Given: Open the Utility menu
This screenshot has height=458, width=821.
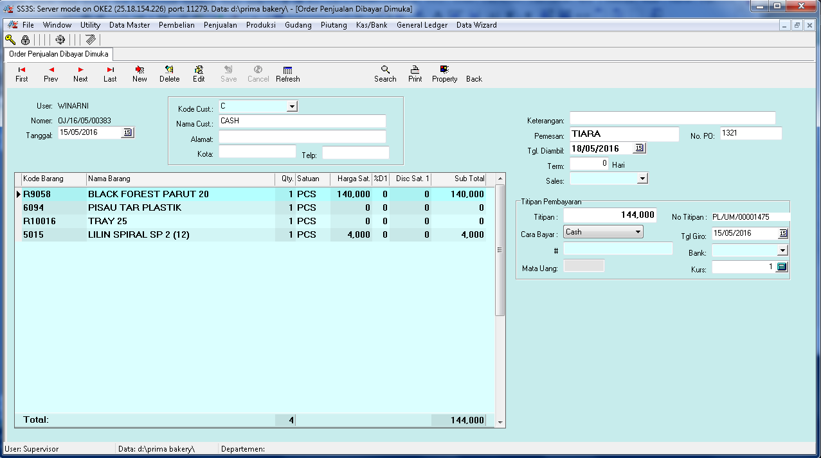Looking at the screenshot, I should click(x=90, y=25).
